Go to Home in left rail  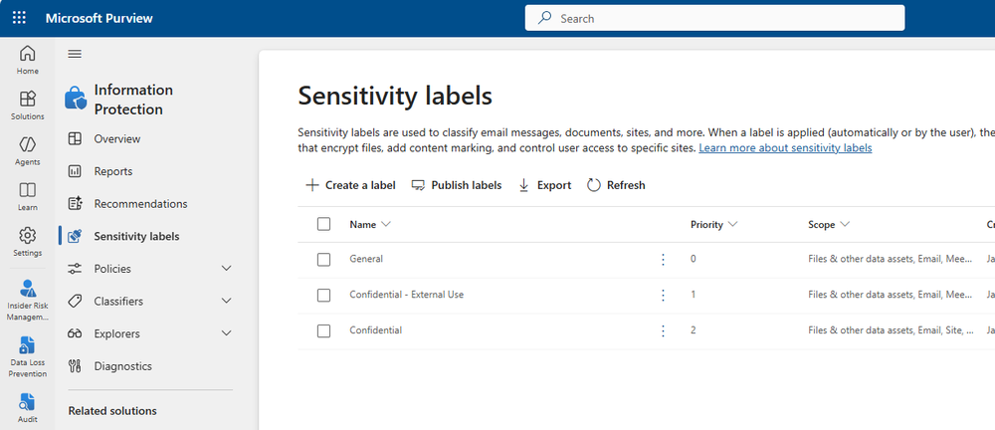click(28, 60)
